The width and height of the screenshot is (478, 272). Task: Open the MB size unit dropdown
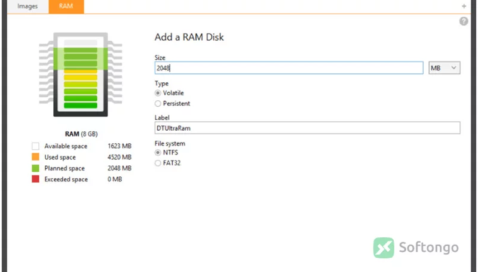tap(444, 68)
